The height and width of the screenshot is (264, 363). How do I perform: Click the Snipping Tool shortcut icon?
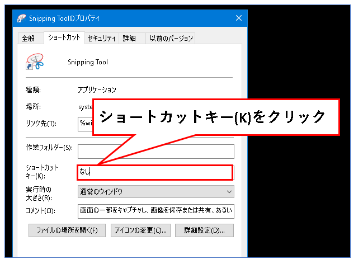click(x=35, y=62)
